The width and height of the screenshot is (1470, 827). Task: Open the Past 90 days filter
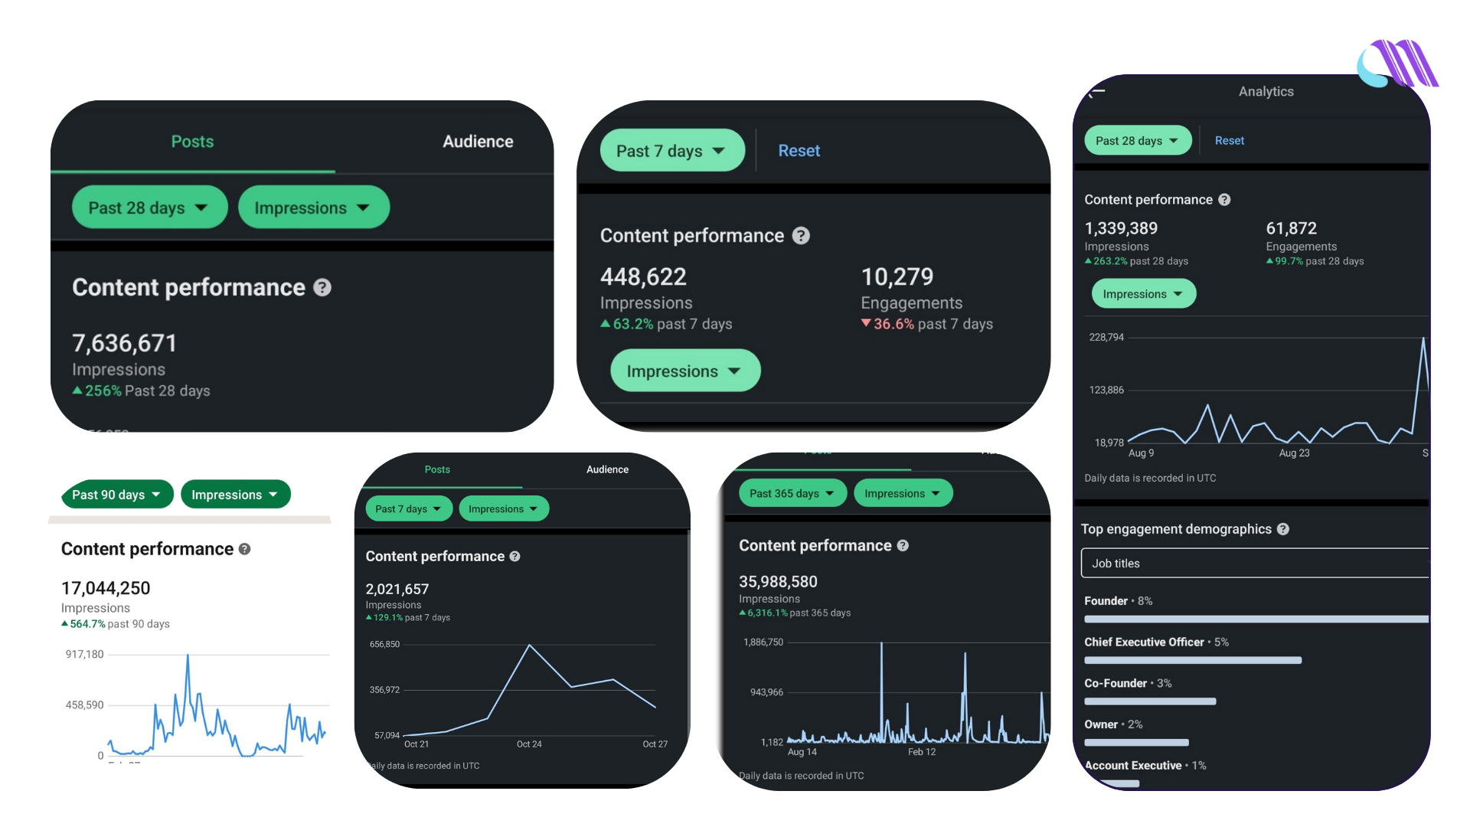(x=117, y=495)
